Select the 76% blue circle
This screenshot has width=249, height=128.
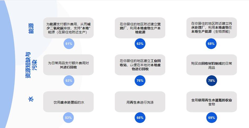pos(140,81)
